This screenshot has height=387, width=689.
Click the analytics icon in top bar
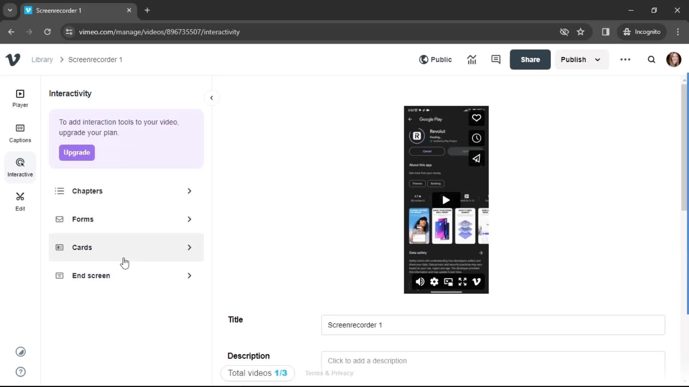pos(472,59)
